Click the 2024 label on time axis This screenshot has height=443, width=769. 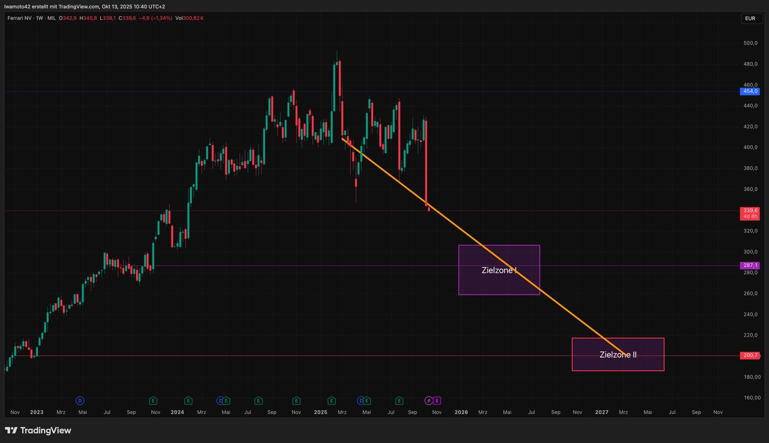pyautogui.click(x=177, y=412)
